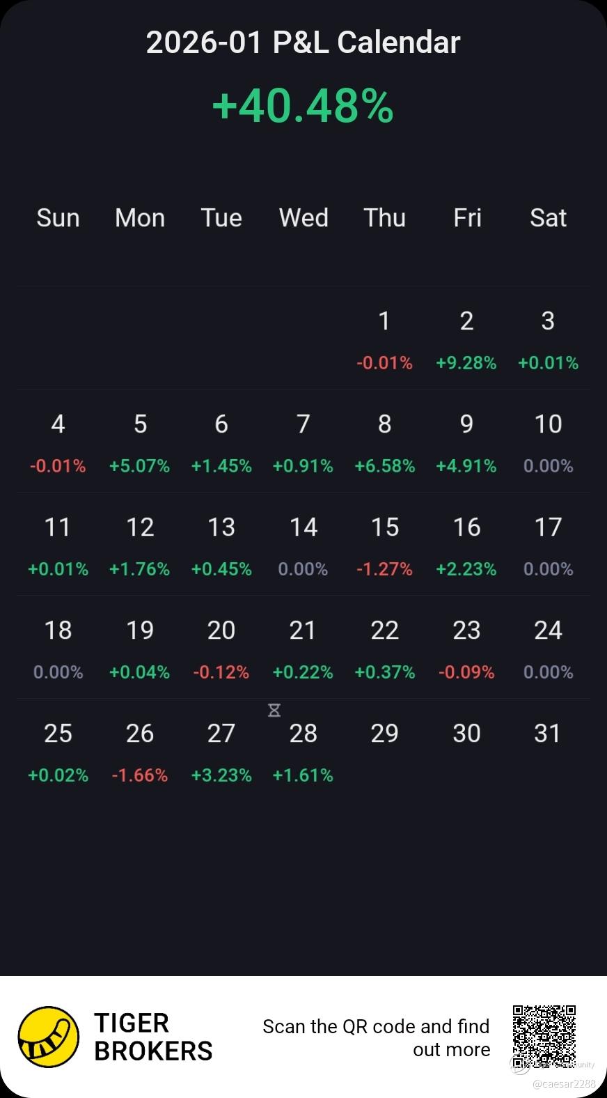607x1098 pixels.
Task: Click the @caesar2288 watermark handle
Action: (x=564, y=1084)
